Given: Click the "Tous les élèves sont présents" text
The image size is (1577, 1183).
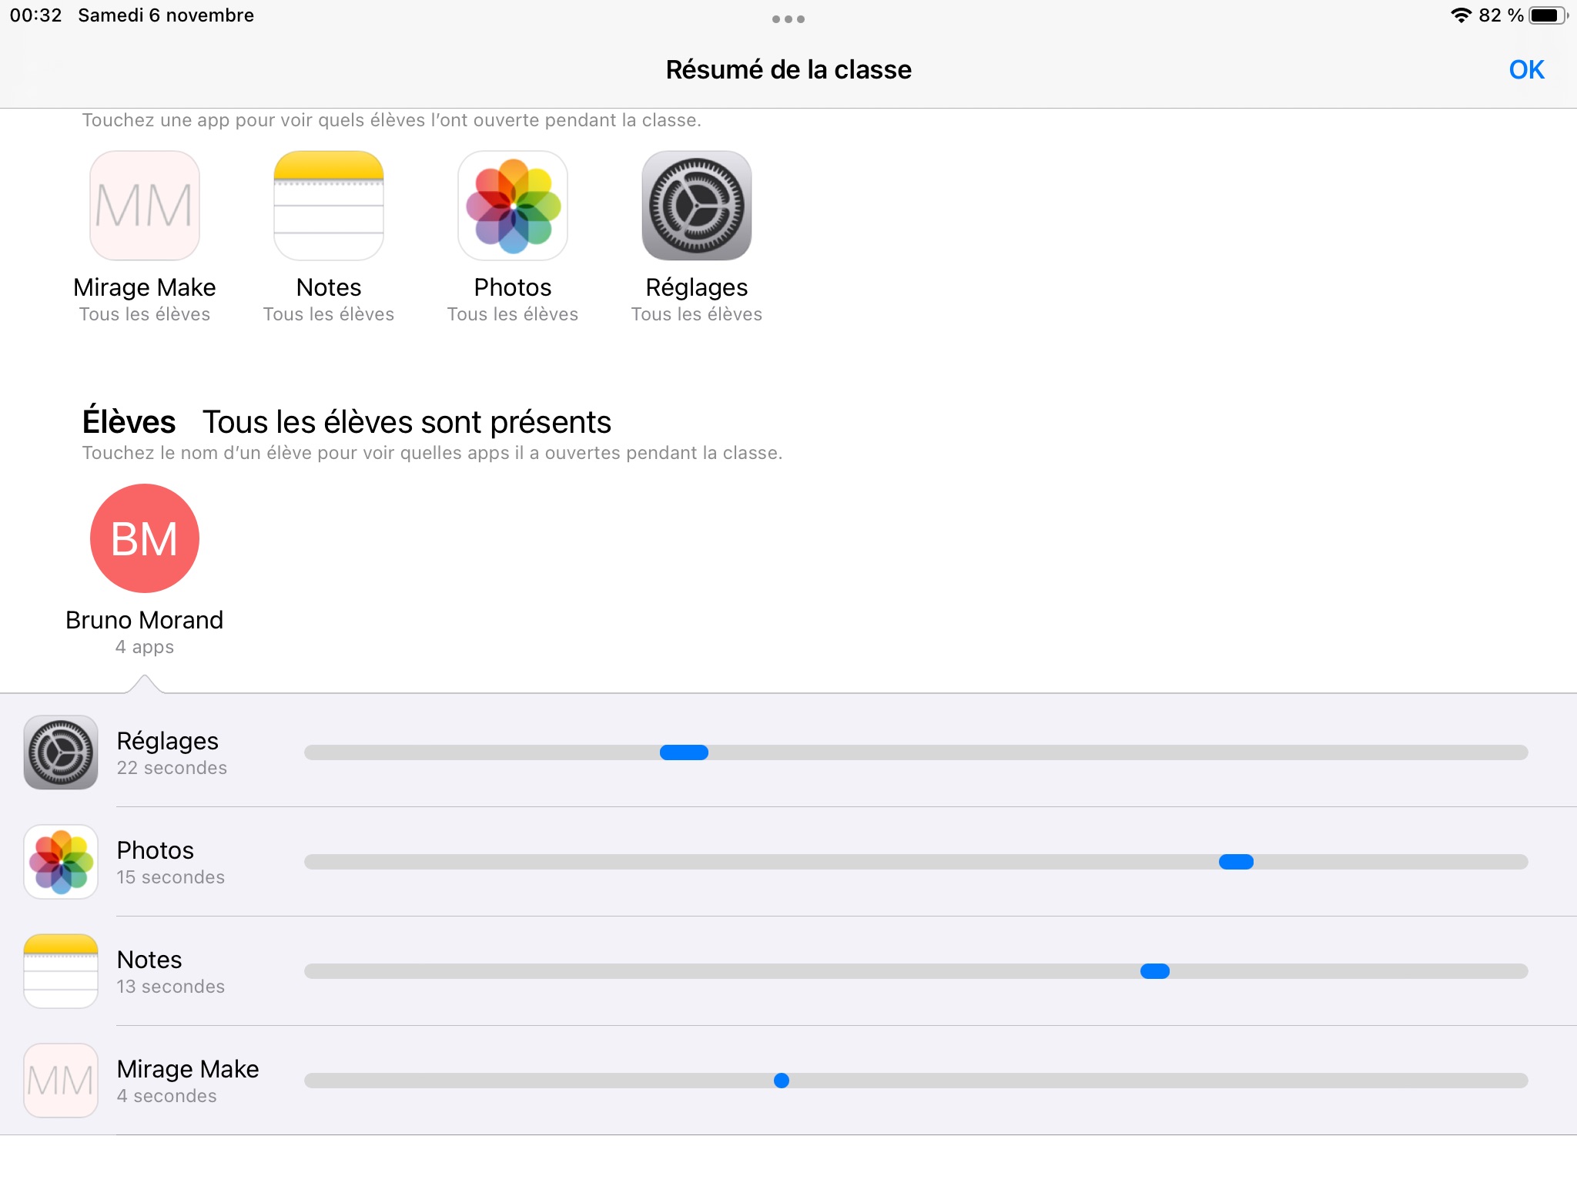Looking at the screenshot, I should [x=407, y=422].
